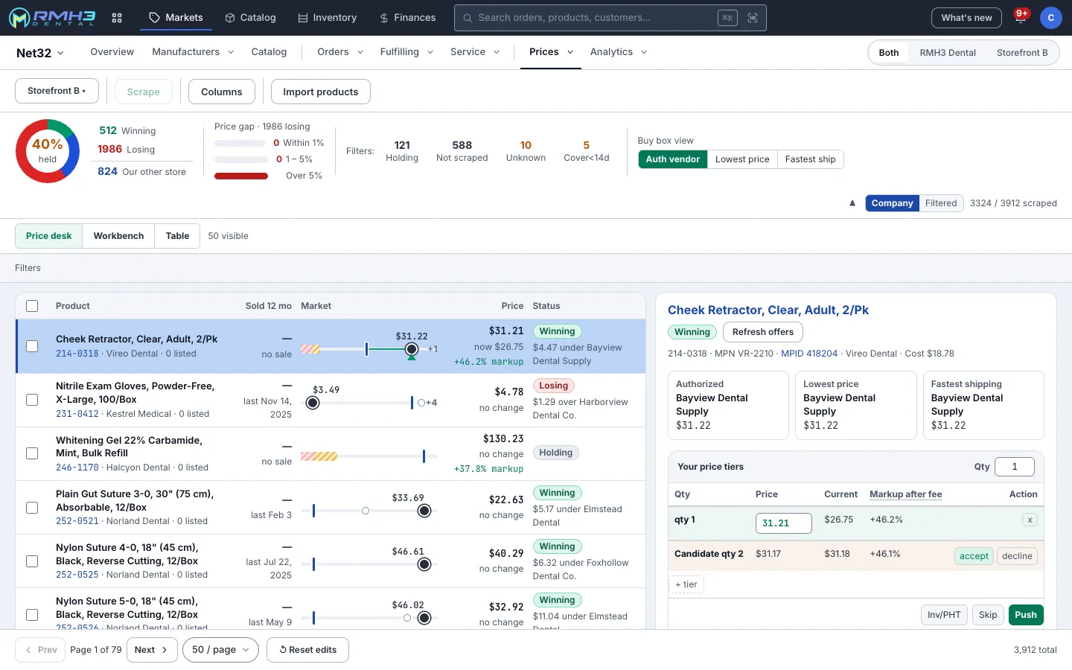Accept the Candidate qty 2 tier
Image resolution: width=1072 pixels, height=670 pixels.
(x=974, y=556)
